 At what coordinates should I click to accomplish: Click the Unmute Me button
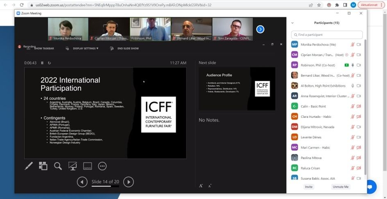pos(340,187)
